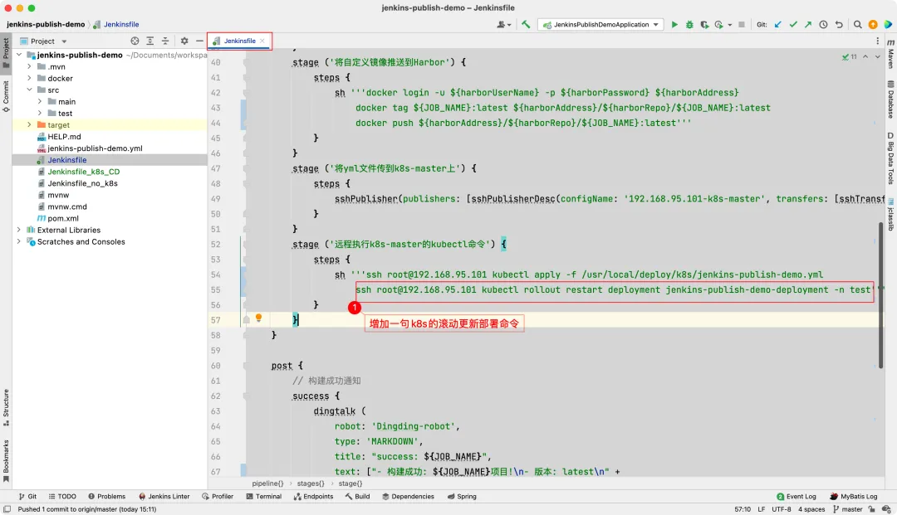The height and width of the screenshot is (515, 897).
Task: Open inspections widget showing 11
Action: pyautogui.click(x=850, y=56)
